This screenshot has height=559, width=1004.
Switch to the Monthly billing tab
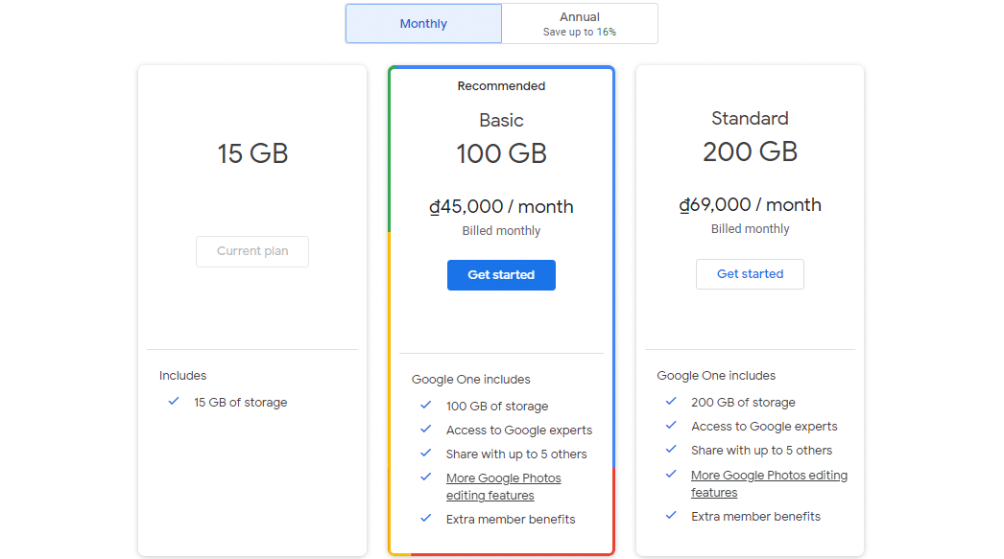pos(423,24)
